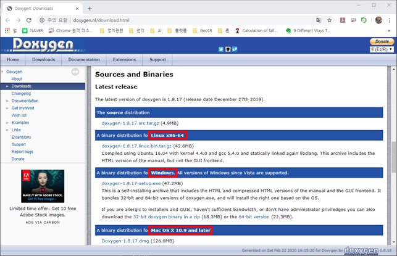Expand the Examples tree arrow

[x=7, y=123]
